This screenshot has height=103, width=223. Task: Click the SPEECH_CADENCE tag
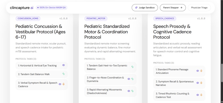pyautogui.click(x=165, y=19)
